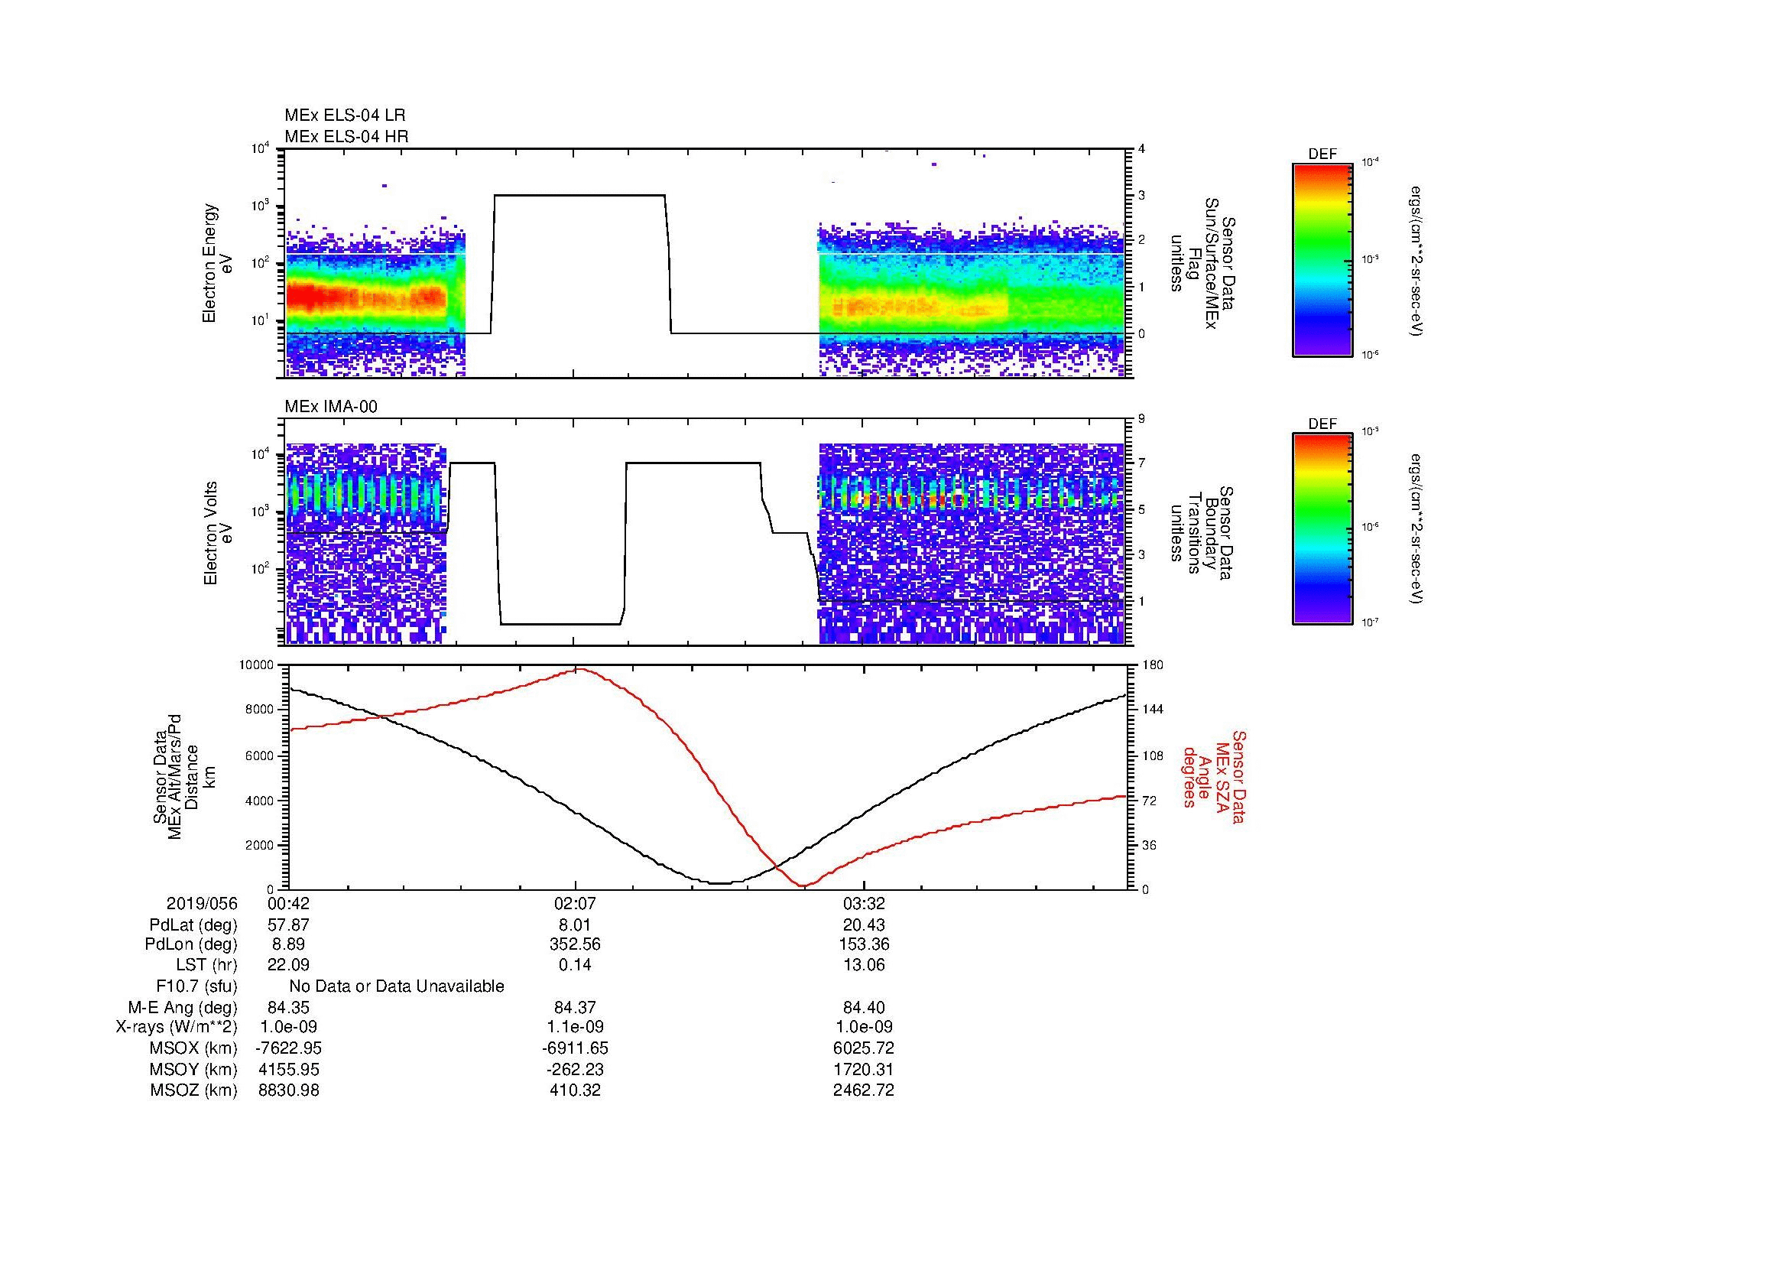Click the PdLon value 352.56
This screenshot has height=1264, width=1788.
[575, 944]
